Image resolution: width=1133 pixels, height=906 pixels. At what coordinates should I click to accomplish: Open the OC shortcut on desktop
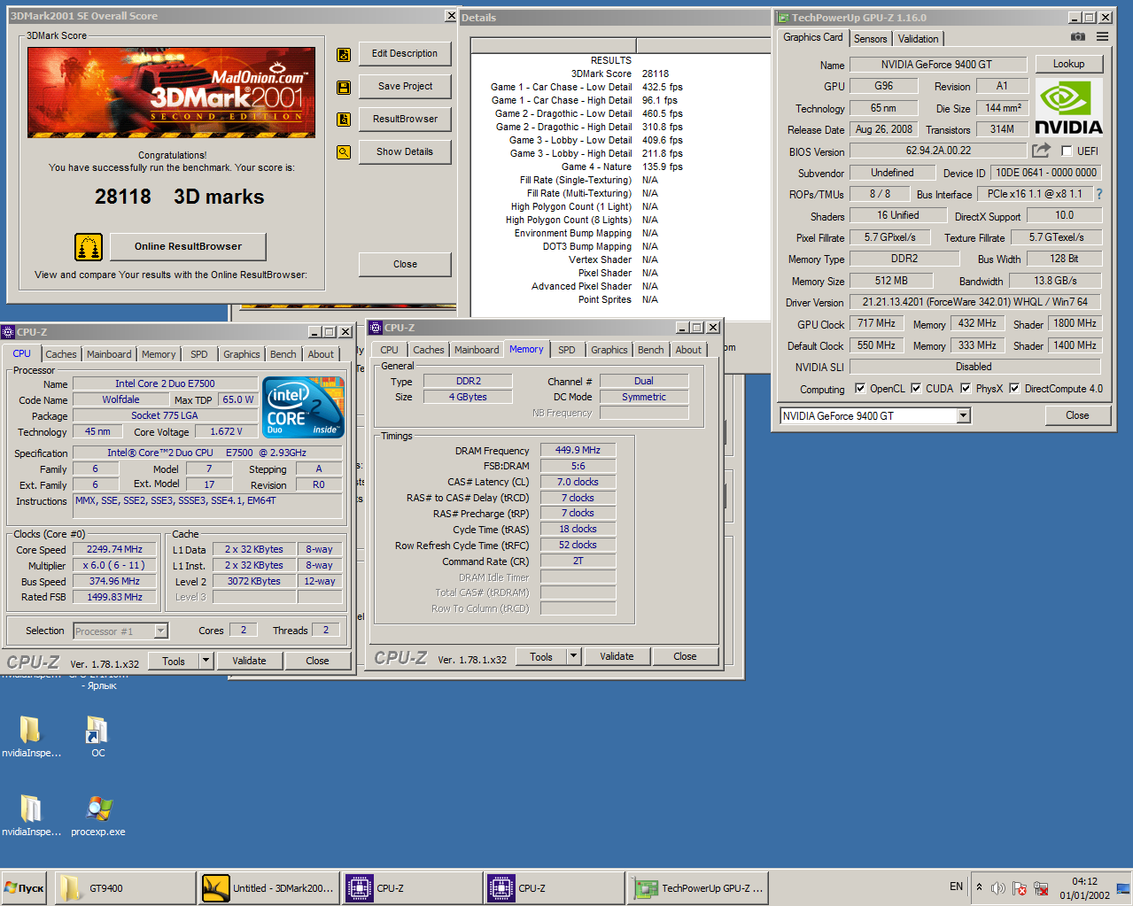pos(97,730)
